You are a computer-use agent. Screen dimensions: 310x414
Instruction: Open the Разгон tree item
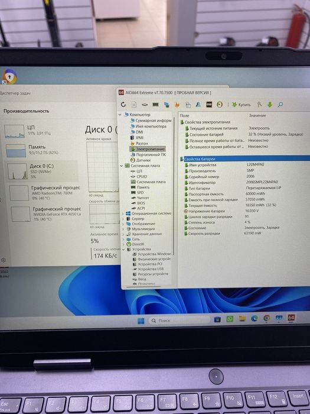[139, 143]
